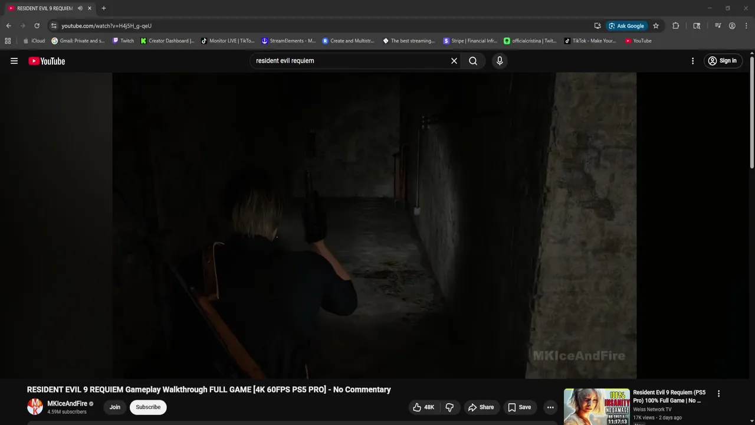Start voice search with microphone
The height and width of the screenshot is (425, 755).
click(500, 61)
